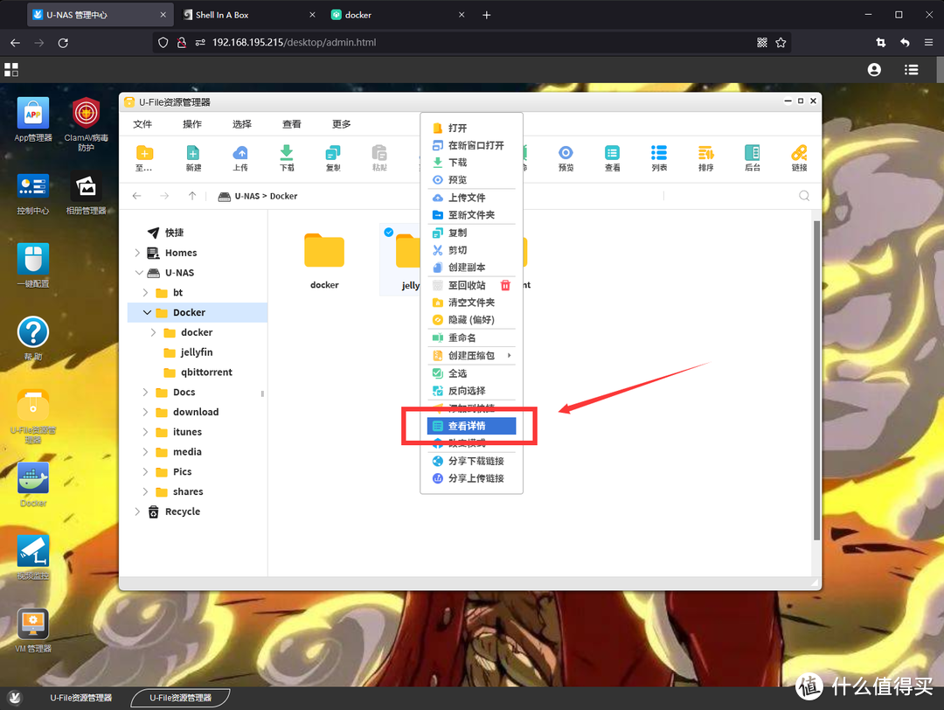Collapse the Docker tree node
Image resolution: width=944 pixels, height=710 pixels.
coord(147,312)
